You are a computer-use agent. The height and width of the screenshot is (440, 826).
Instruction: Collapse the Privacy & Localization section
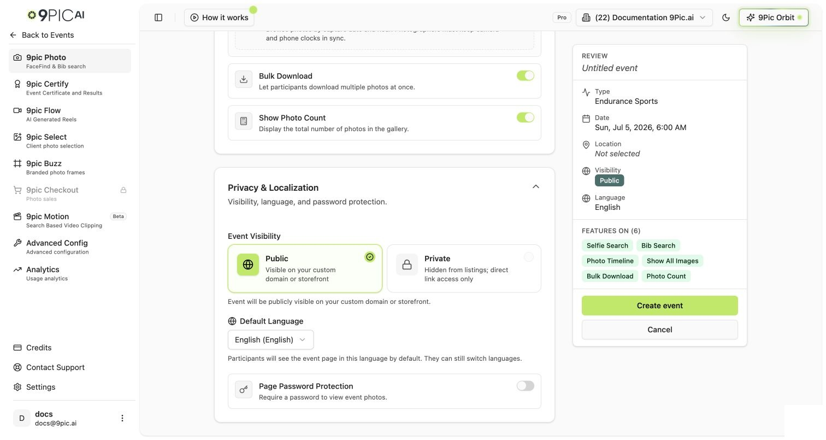[536, 186]
